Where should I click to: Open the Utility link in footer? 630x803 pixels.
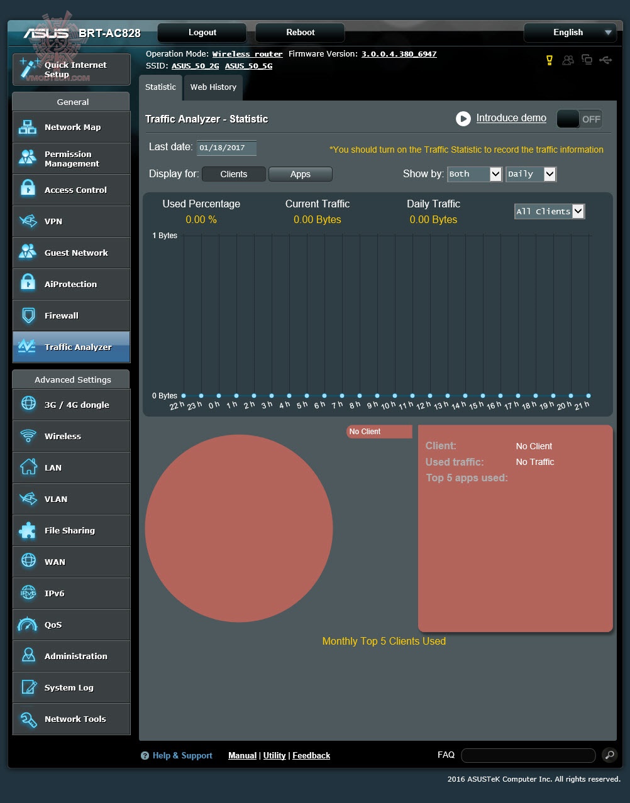[274, 756]
